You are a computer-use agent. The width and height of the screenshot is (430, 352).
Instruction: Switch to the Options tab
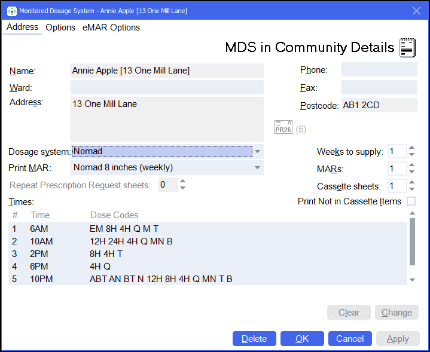coord(60,27)
